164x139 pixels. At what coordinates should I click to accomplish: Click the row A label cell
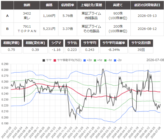click(7, 16)
